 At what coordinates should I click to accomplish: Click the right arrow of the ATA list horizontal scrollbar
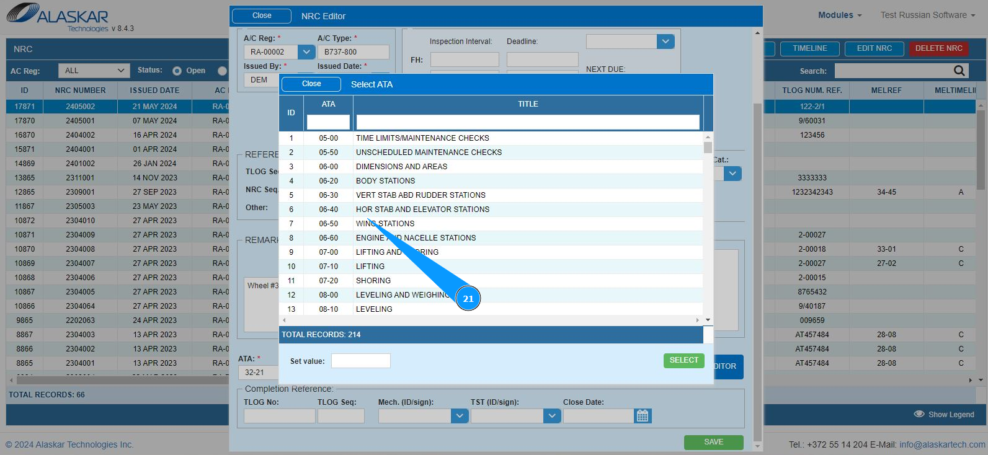coord(698,320)
